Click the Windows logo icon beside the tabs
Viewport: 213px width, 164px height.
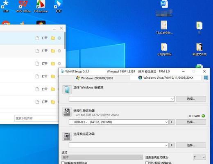(x=206, y=78)
